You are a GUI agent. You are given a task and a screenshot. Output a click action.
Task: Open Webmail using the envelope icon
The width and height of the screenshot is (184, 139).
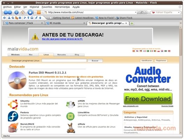[20, 18]
